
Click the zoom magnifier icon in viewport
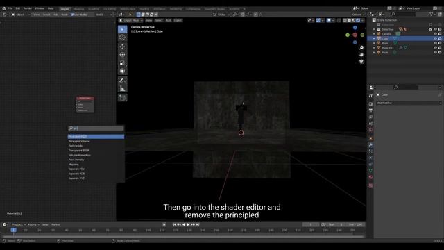[x=361, y=48]
